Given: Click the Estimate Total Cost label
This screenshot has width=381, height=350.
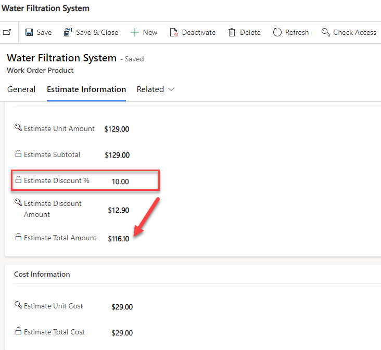Looking at the screenshot, I should pyautogui.click(x=54, y=332).
